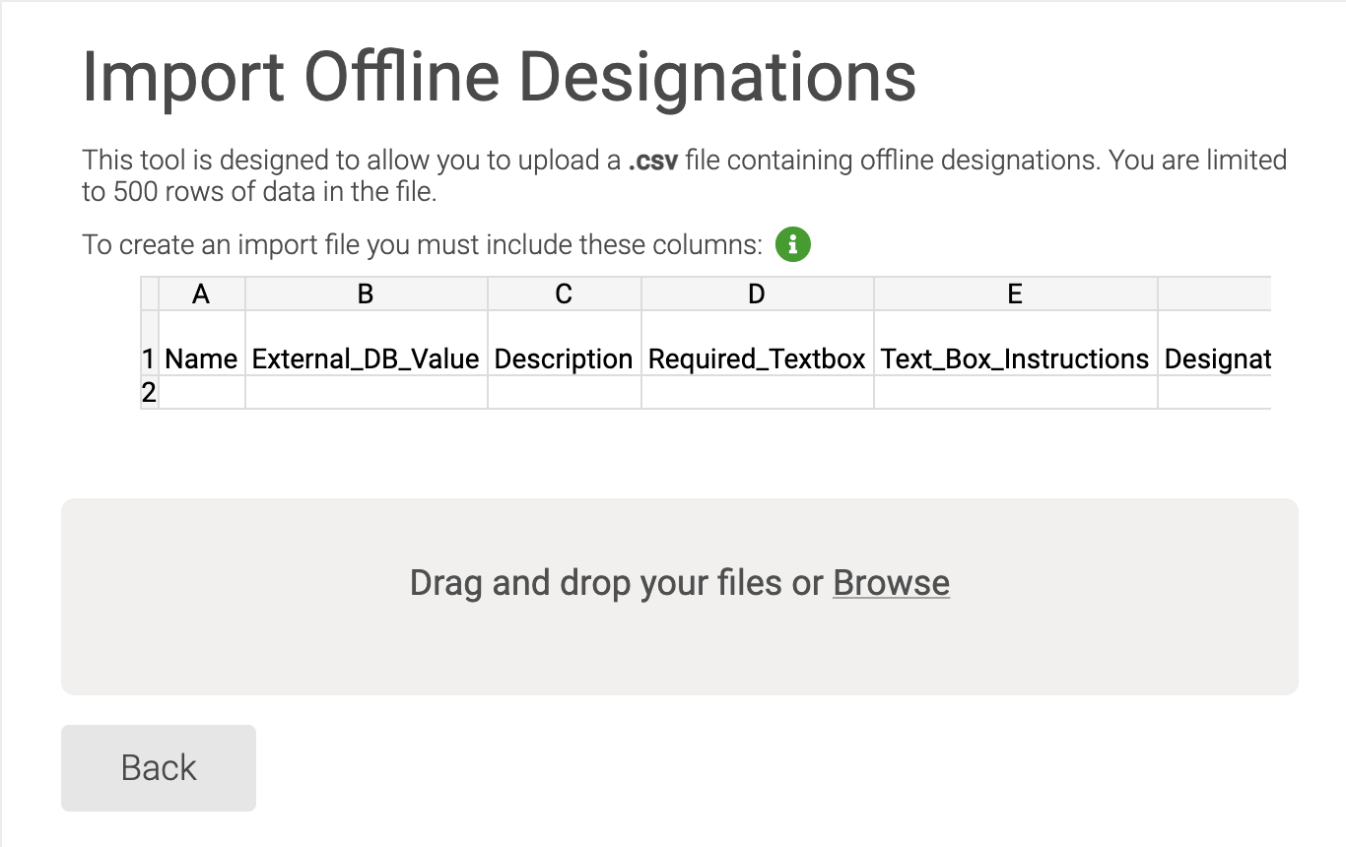The height and width of the screenshot is (847, 1346).
Task: Click the Text_Box_Instructions cell
Action: click(1015, 358)
